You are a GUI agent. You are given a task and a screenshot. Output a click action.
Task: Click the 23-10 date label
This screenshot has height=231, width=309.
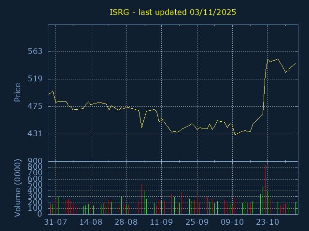267,222
